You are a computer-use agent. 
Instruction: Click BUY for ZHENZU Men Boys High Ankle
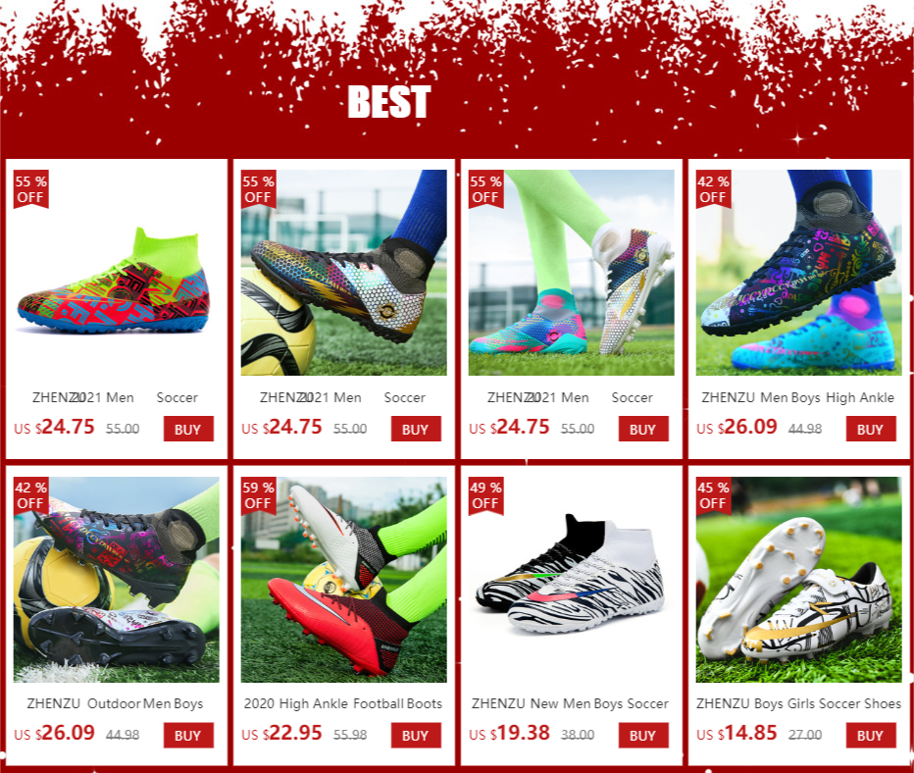(x=871, y=429)
